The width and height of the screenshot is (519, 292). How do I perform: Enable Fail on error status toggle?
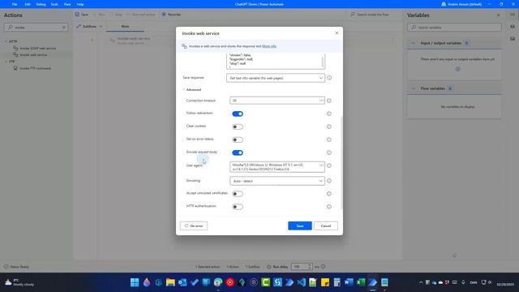238,140
